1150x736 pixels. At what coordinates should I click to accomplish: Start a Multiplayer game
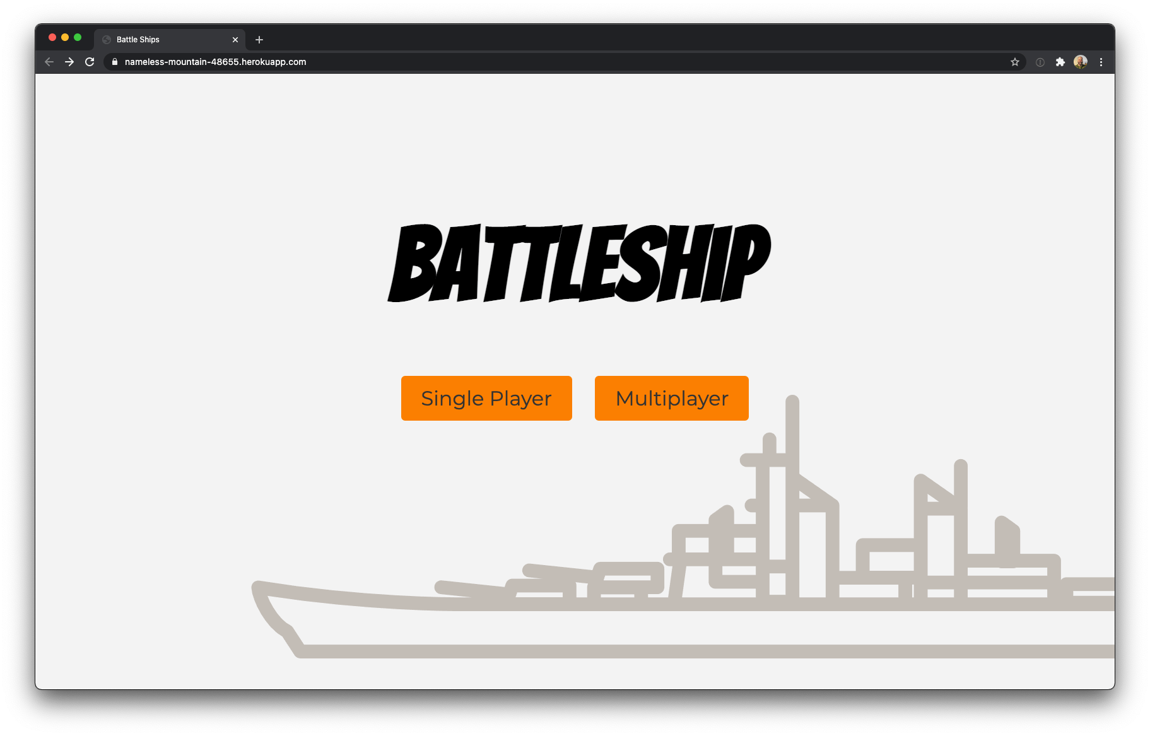[x=671, y=398]
